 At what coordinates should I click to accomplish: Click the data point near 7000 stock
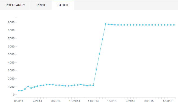coord(102,39)
